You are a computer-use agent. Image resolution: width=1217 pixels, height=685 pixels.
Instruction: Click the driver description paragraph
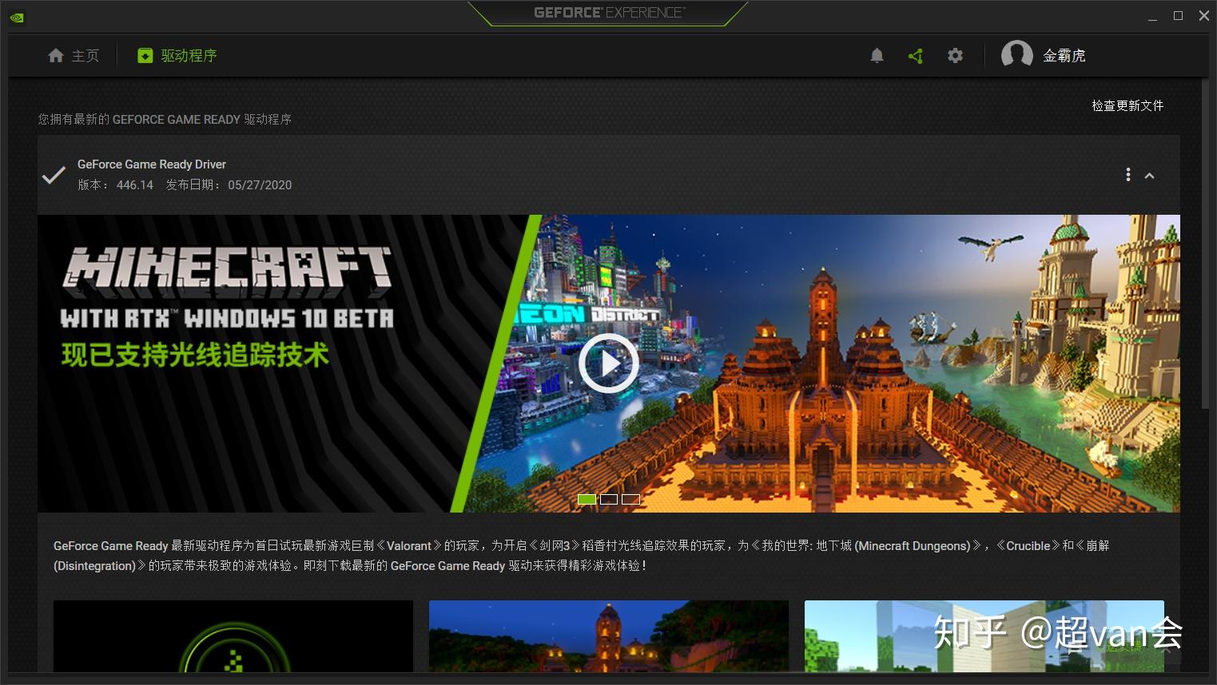click(x=582, y=556)
